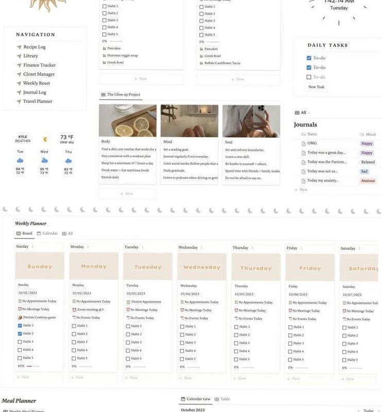Select the Anxious mood tag
This screenshot has width=382, height=412.
tap(368, 181)
